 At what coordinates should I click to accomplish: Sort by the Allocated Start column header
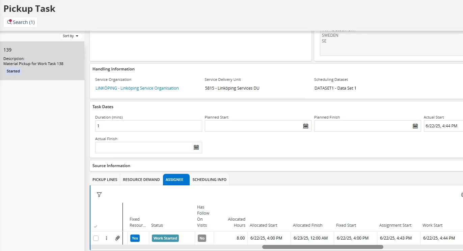pos(264,225)
